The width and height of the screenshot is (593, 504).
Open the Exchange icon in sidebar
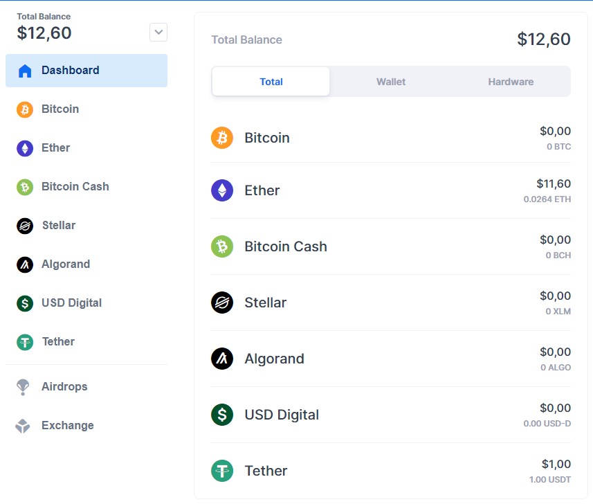point(24,426)
